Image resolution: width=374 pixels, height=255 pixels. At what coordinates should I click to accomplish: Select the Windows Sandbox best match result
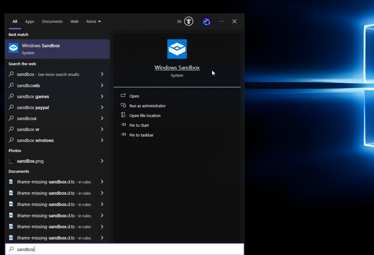57,49
